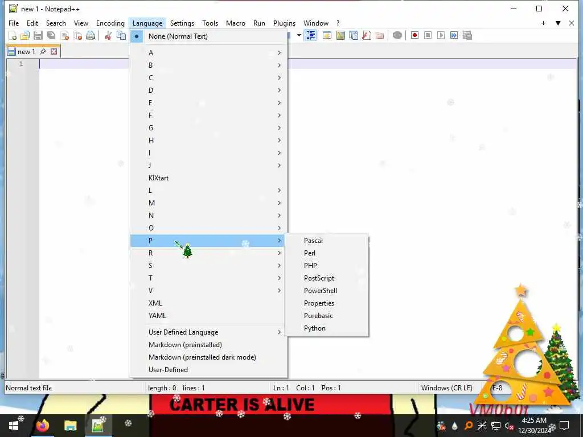The width and height of the screenshot is (583, 437).
Task: Open the Macro menu
Action: click(235, 23)
